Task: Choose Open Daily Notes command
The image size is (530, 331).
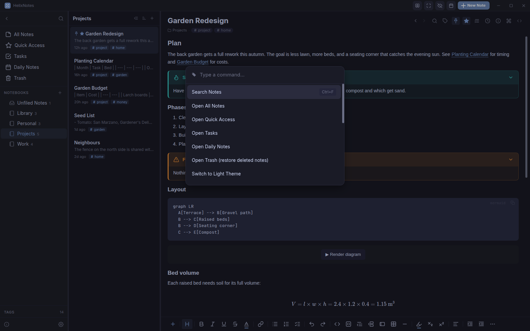Action: [x=264, y=147]
